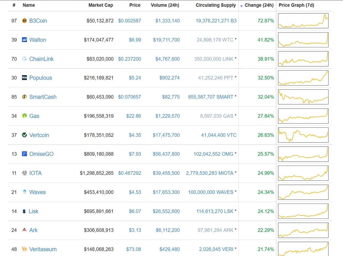Viewport: 343px width, 256px height.
Task: Click the Price Graph (7d) header
Action: click(x=296, y=5)
